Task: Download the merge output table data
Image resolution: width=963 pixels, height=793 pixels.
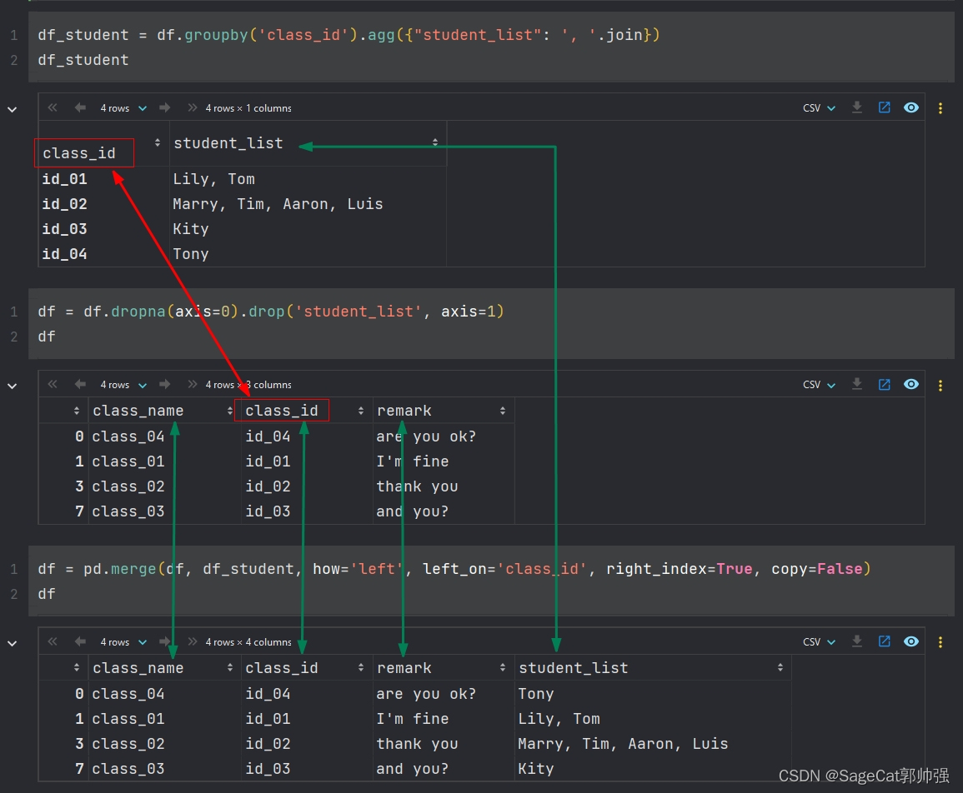Action: tap(857, 641)
